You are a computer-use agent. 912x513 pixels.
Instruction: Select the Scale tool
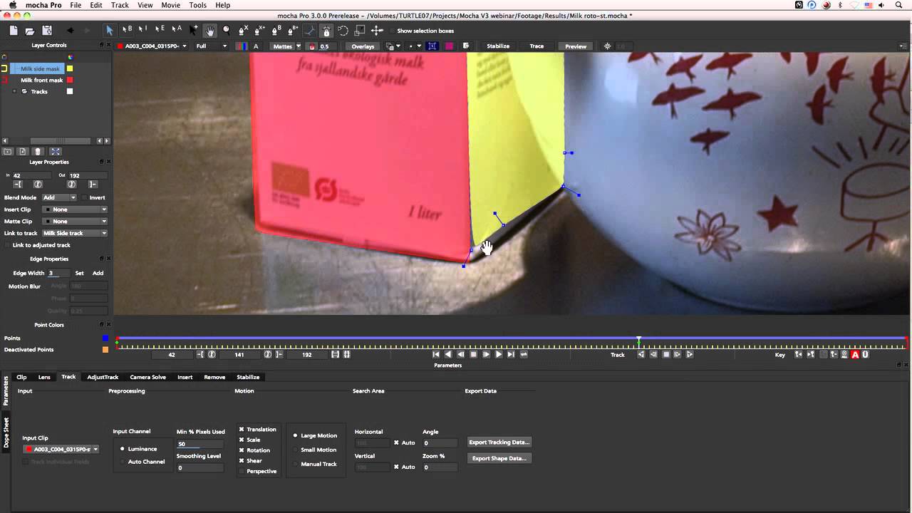pos(360,31)
